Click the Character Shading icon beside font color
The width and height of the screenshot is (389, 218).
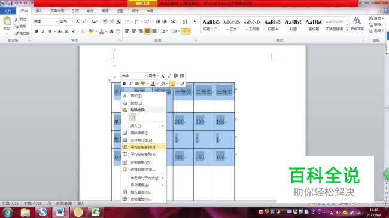(x=111, y=32)
